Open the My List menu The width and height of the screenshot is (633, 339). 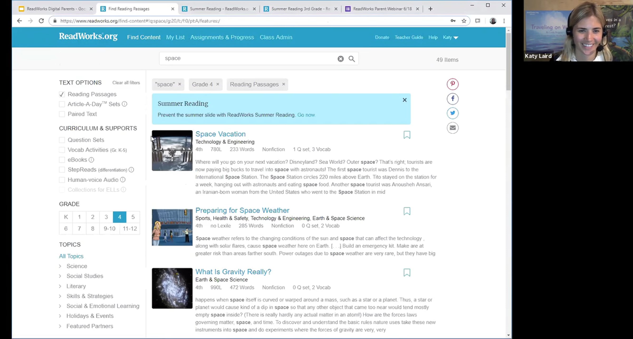tap(175, 37)
